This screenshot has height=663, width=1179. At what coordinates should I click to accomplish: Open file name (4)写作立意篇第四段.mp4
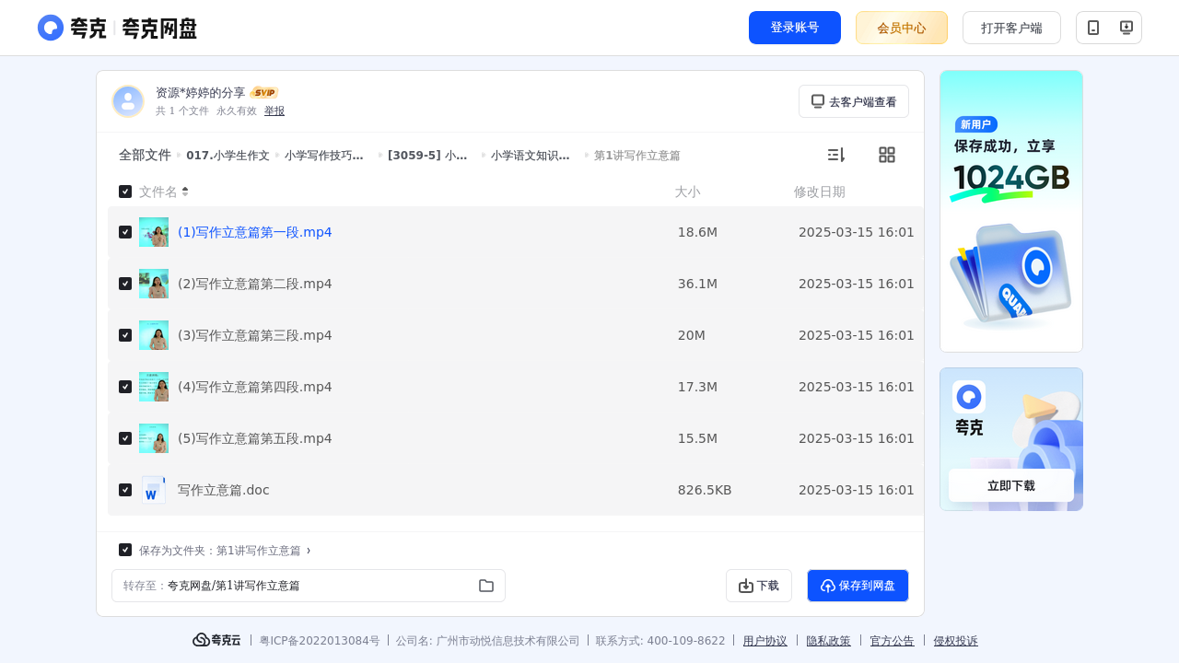pos(255,387)
